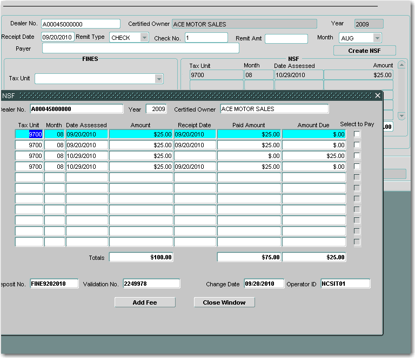Click the Check No. field
The height and width of the screenshot is (358, 415).
coord(206,38)
